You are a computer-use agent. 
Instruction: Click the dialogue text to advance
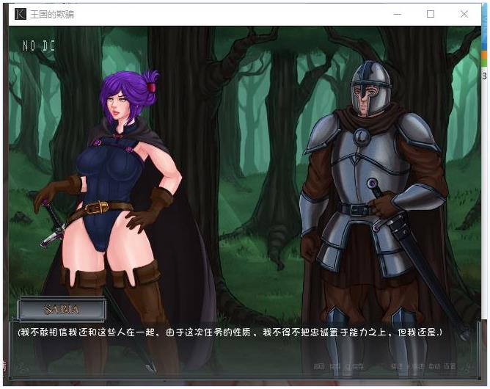pos(230,332)
